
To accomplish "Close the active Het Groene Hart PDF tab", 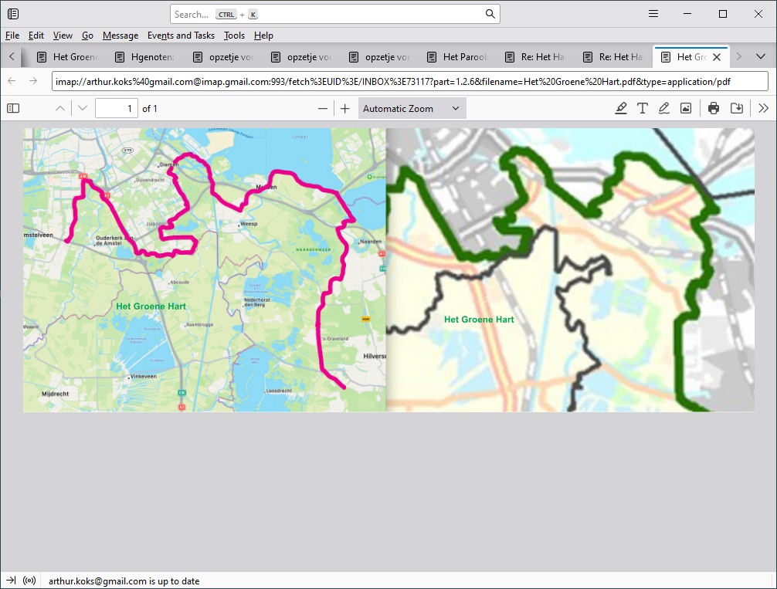I will point(716,57).
